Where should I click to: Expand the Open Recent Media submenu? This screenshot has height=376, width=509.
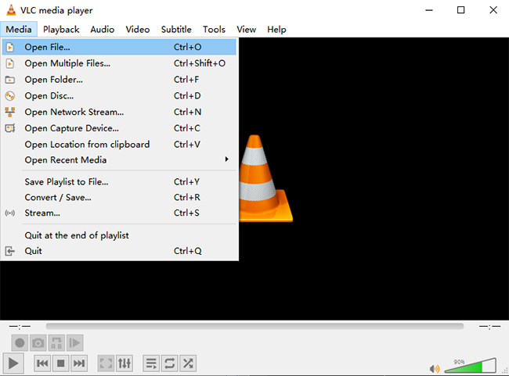[x=119, y=159]
